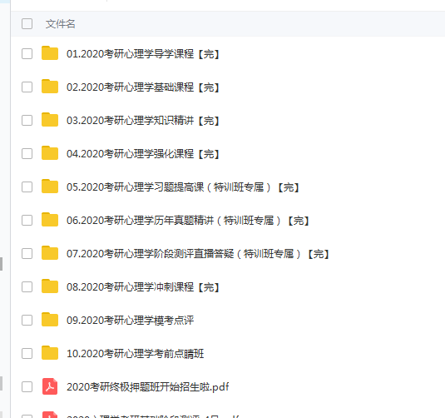Select checkbox for 07.2020考研心理学阶段测评直播答疑
Screen dimensions: 445x418
tap(27, 253)
